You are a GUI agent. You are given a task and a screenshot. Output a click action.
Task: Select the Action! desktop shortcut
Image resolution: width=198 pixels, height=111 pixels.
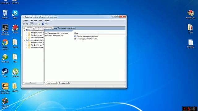click(15, 29)
